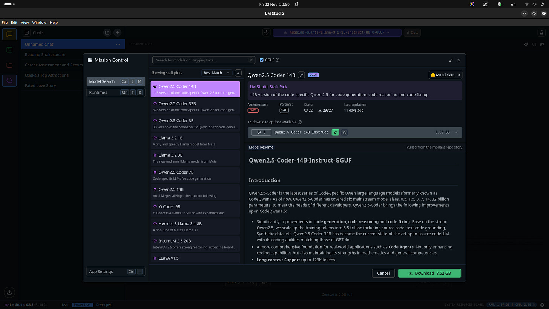This screenshot has height=309, width=549.
Task: Open the Fated Love Story chat
Action: (73, 86)
